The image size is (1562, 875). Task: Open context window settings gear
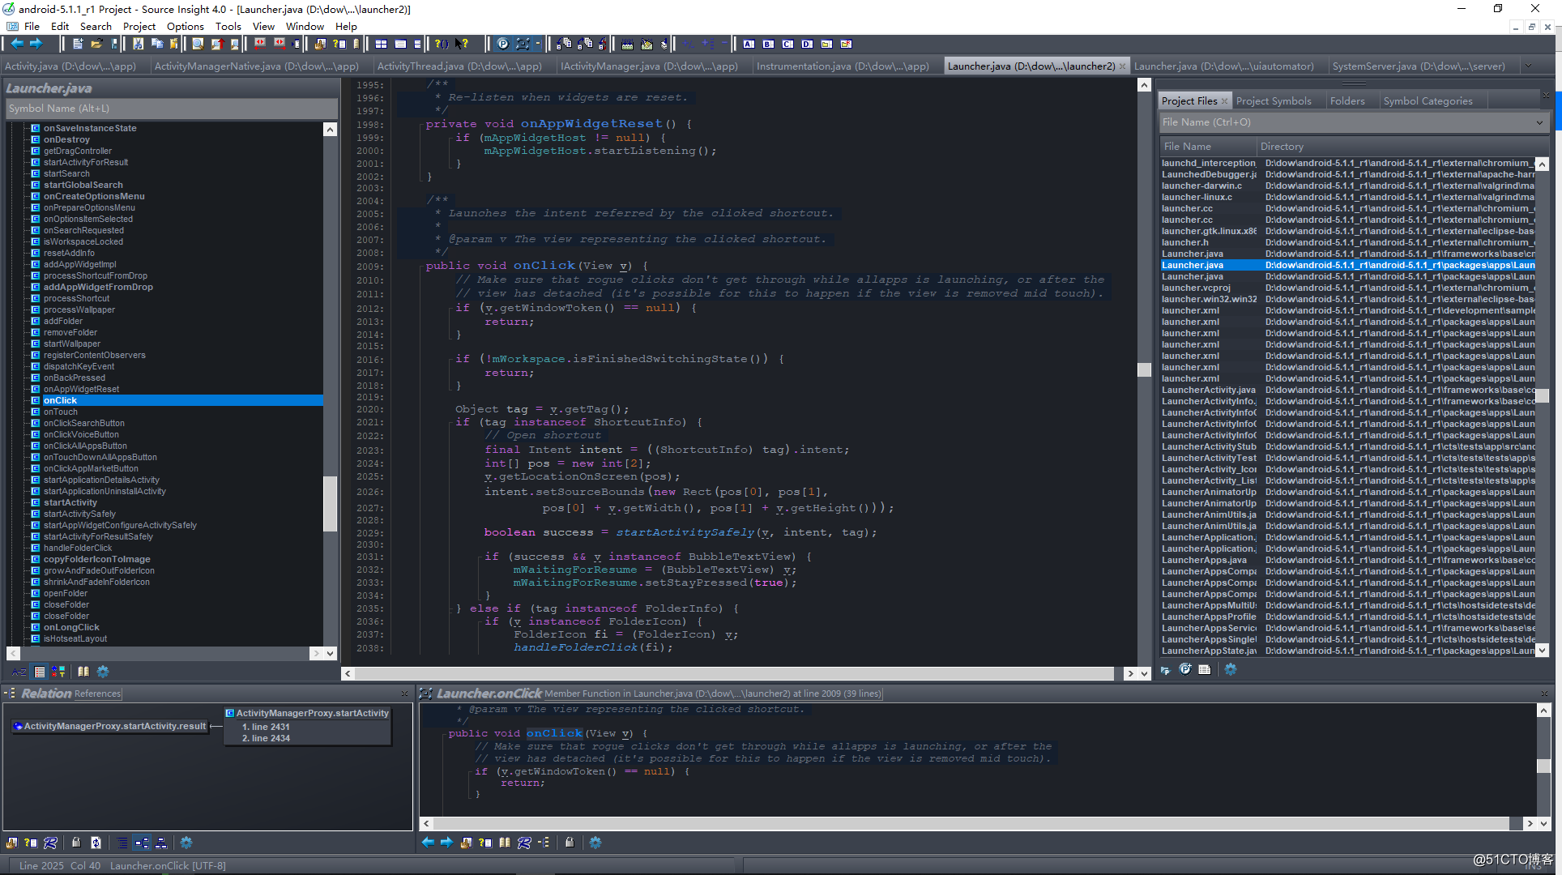pyautogui.click(x=595, y=843)
